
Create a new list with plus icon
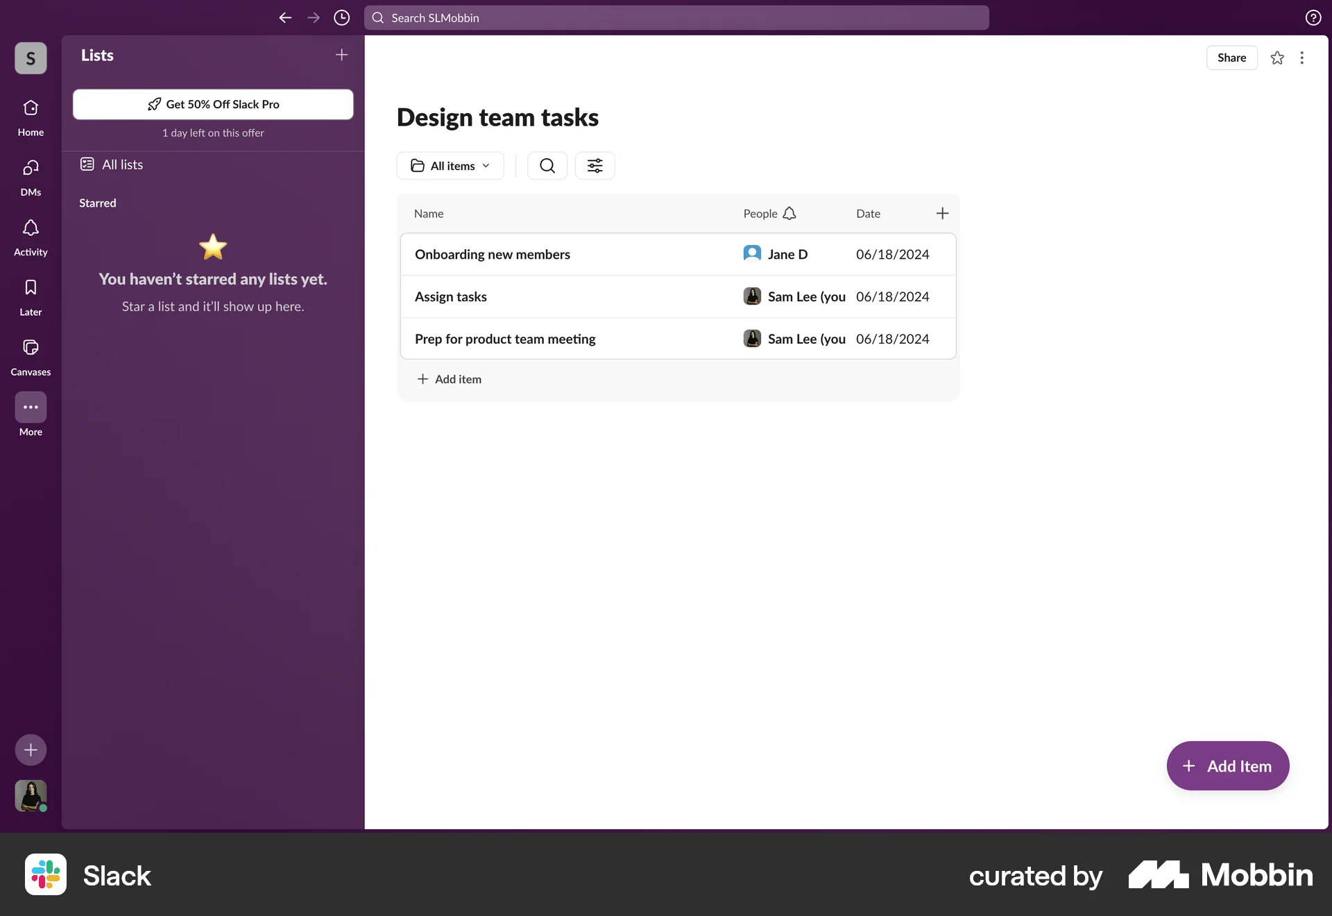(x=341, y=54)
